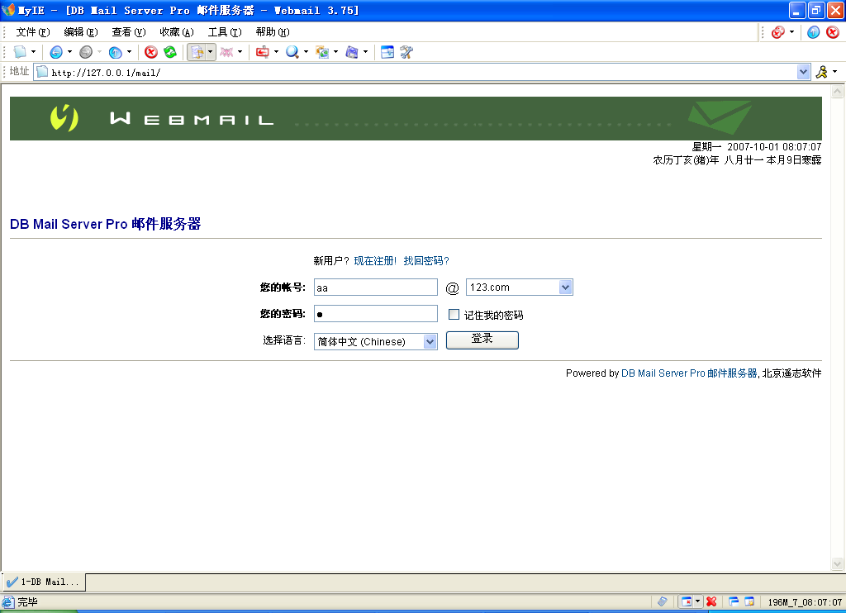Click the new window star status bar icon

(x=749, y=601)
